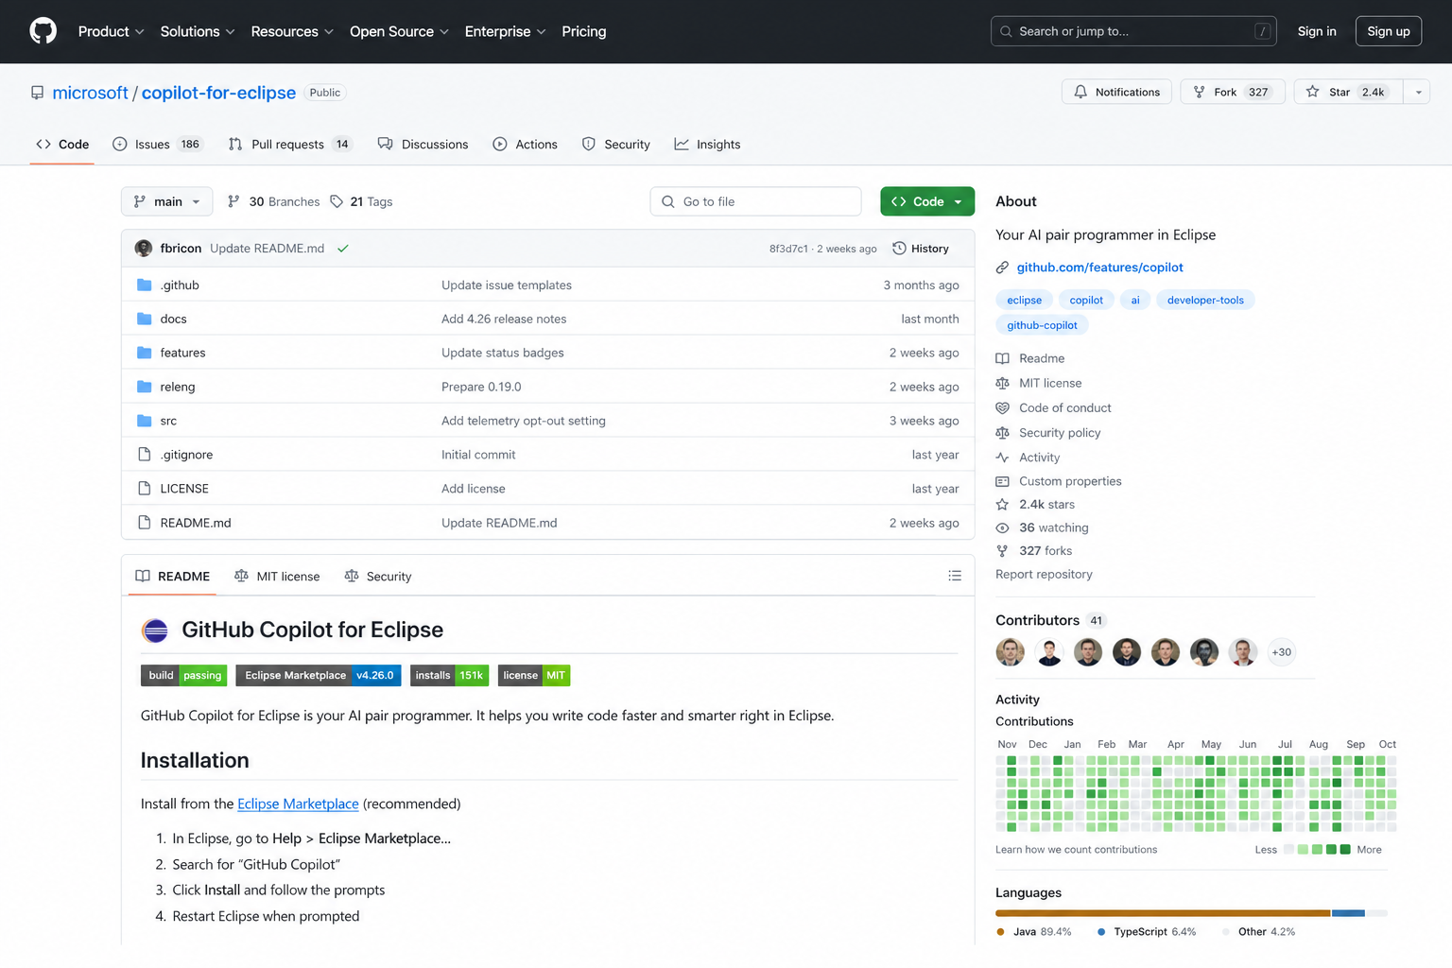Open the .github folder
The height and width of the screenshot is (968, 1452).
pyautogui.click(x=180, y=285)
